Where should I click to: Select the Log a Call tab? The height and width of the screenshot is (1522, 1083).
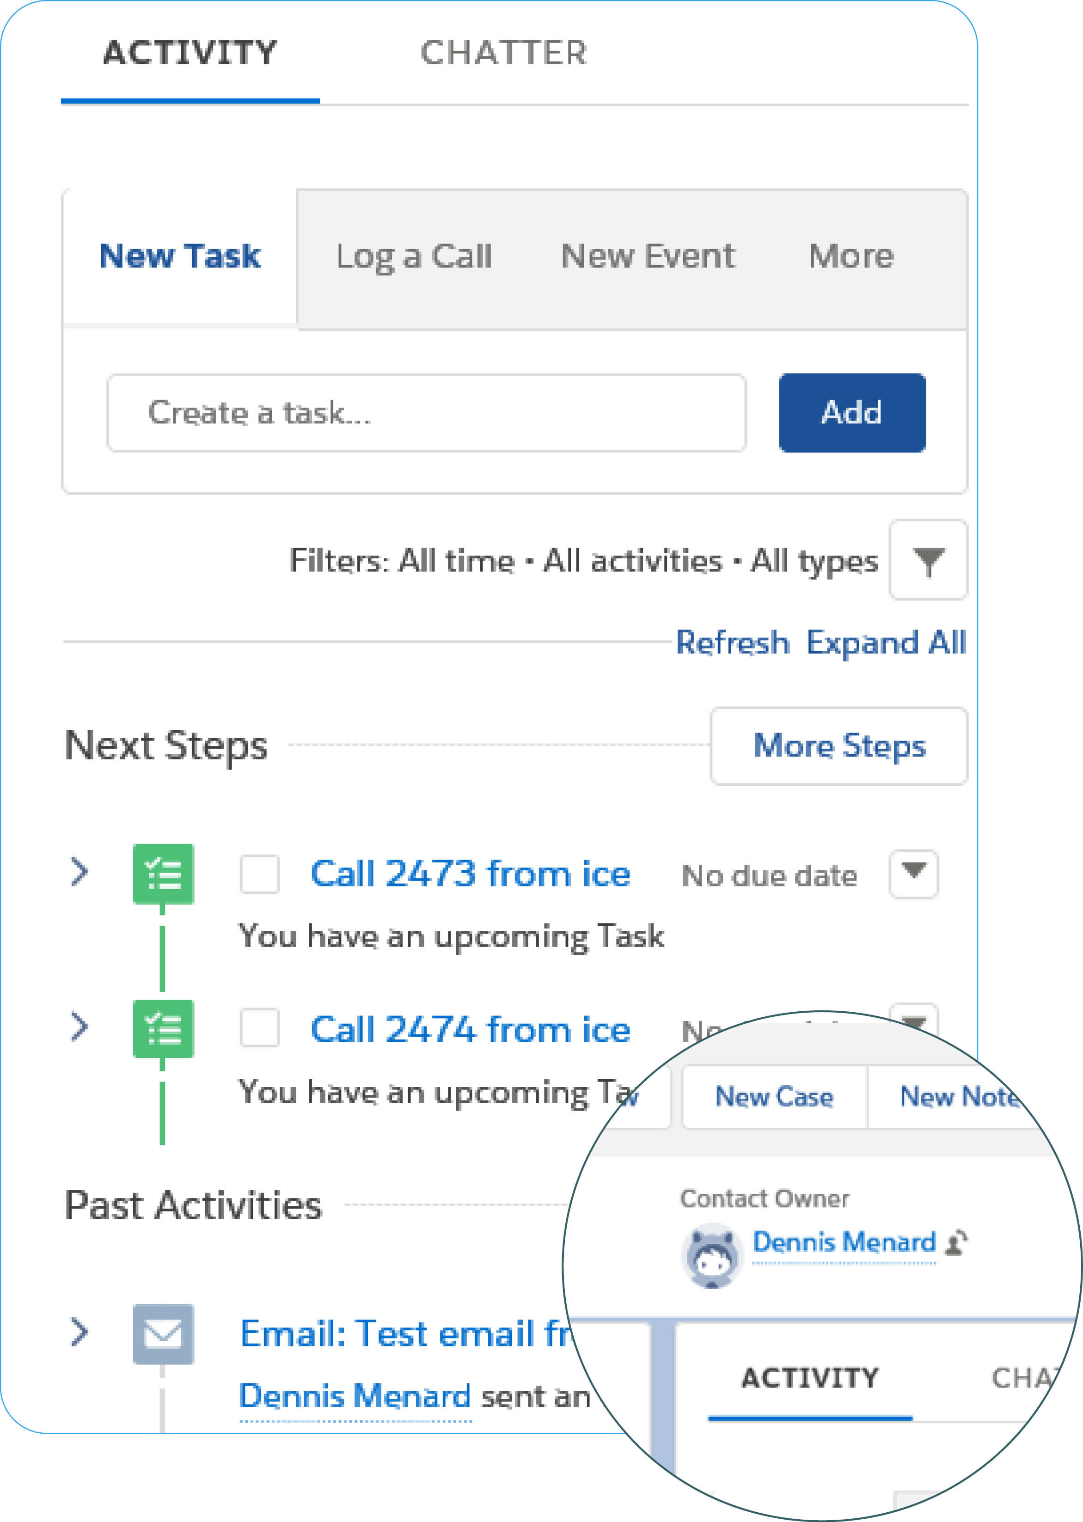point(413,257)
